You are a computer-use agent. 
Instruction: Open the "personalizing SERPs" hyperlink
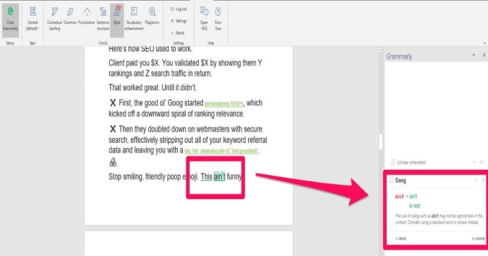coord(224,104)
